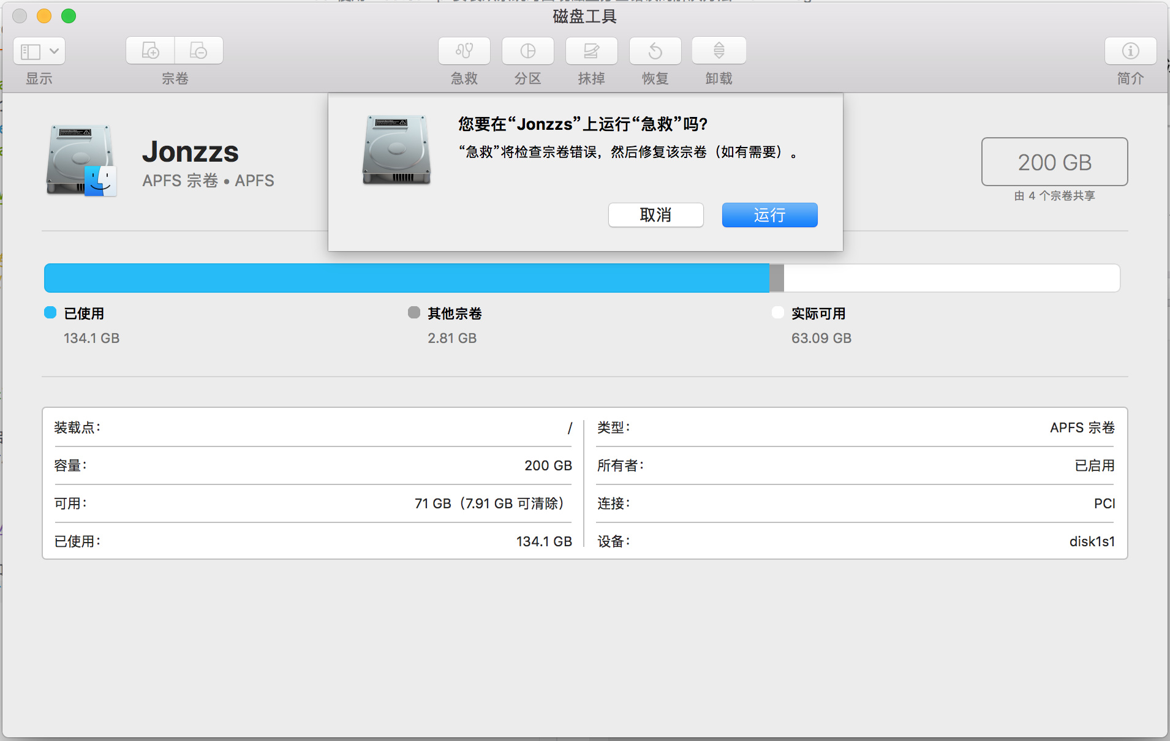Click the Jonzzs disk icon in header

click(81, 160)
